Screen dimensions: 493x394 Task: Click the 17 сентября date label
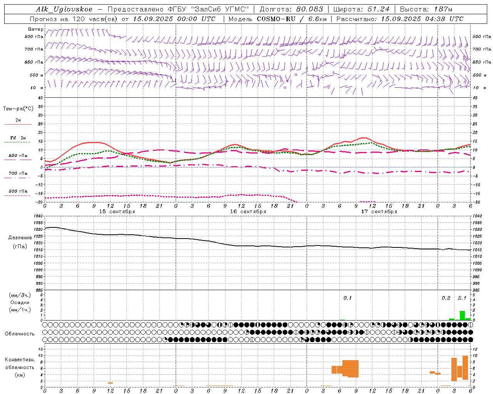(x=379, y=212)
